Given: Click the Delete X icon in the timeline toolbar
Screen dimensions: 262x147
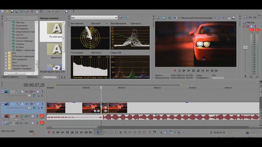Looking at the screenshot, I should click(120, 132).
